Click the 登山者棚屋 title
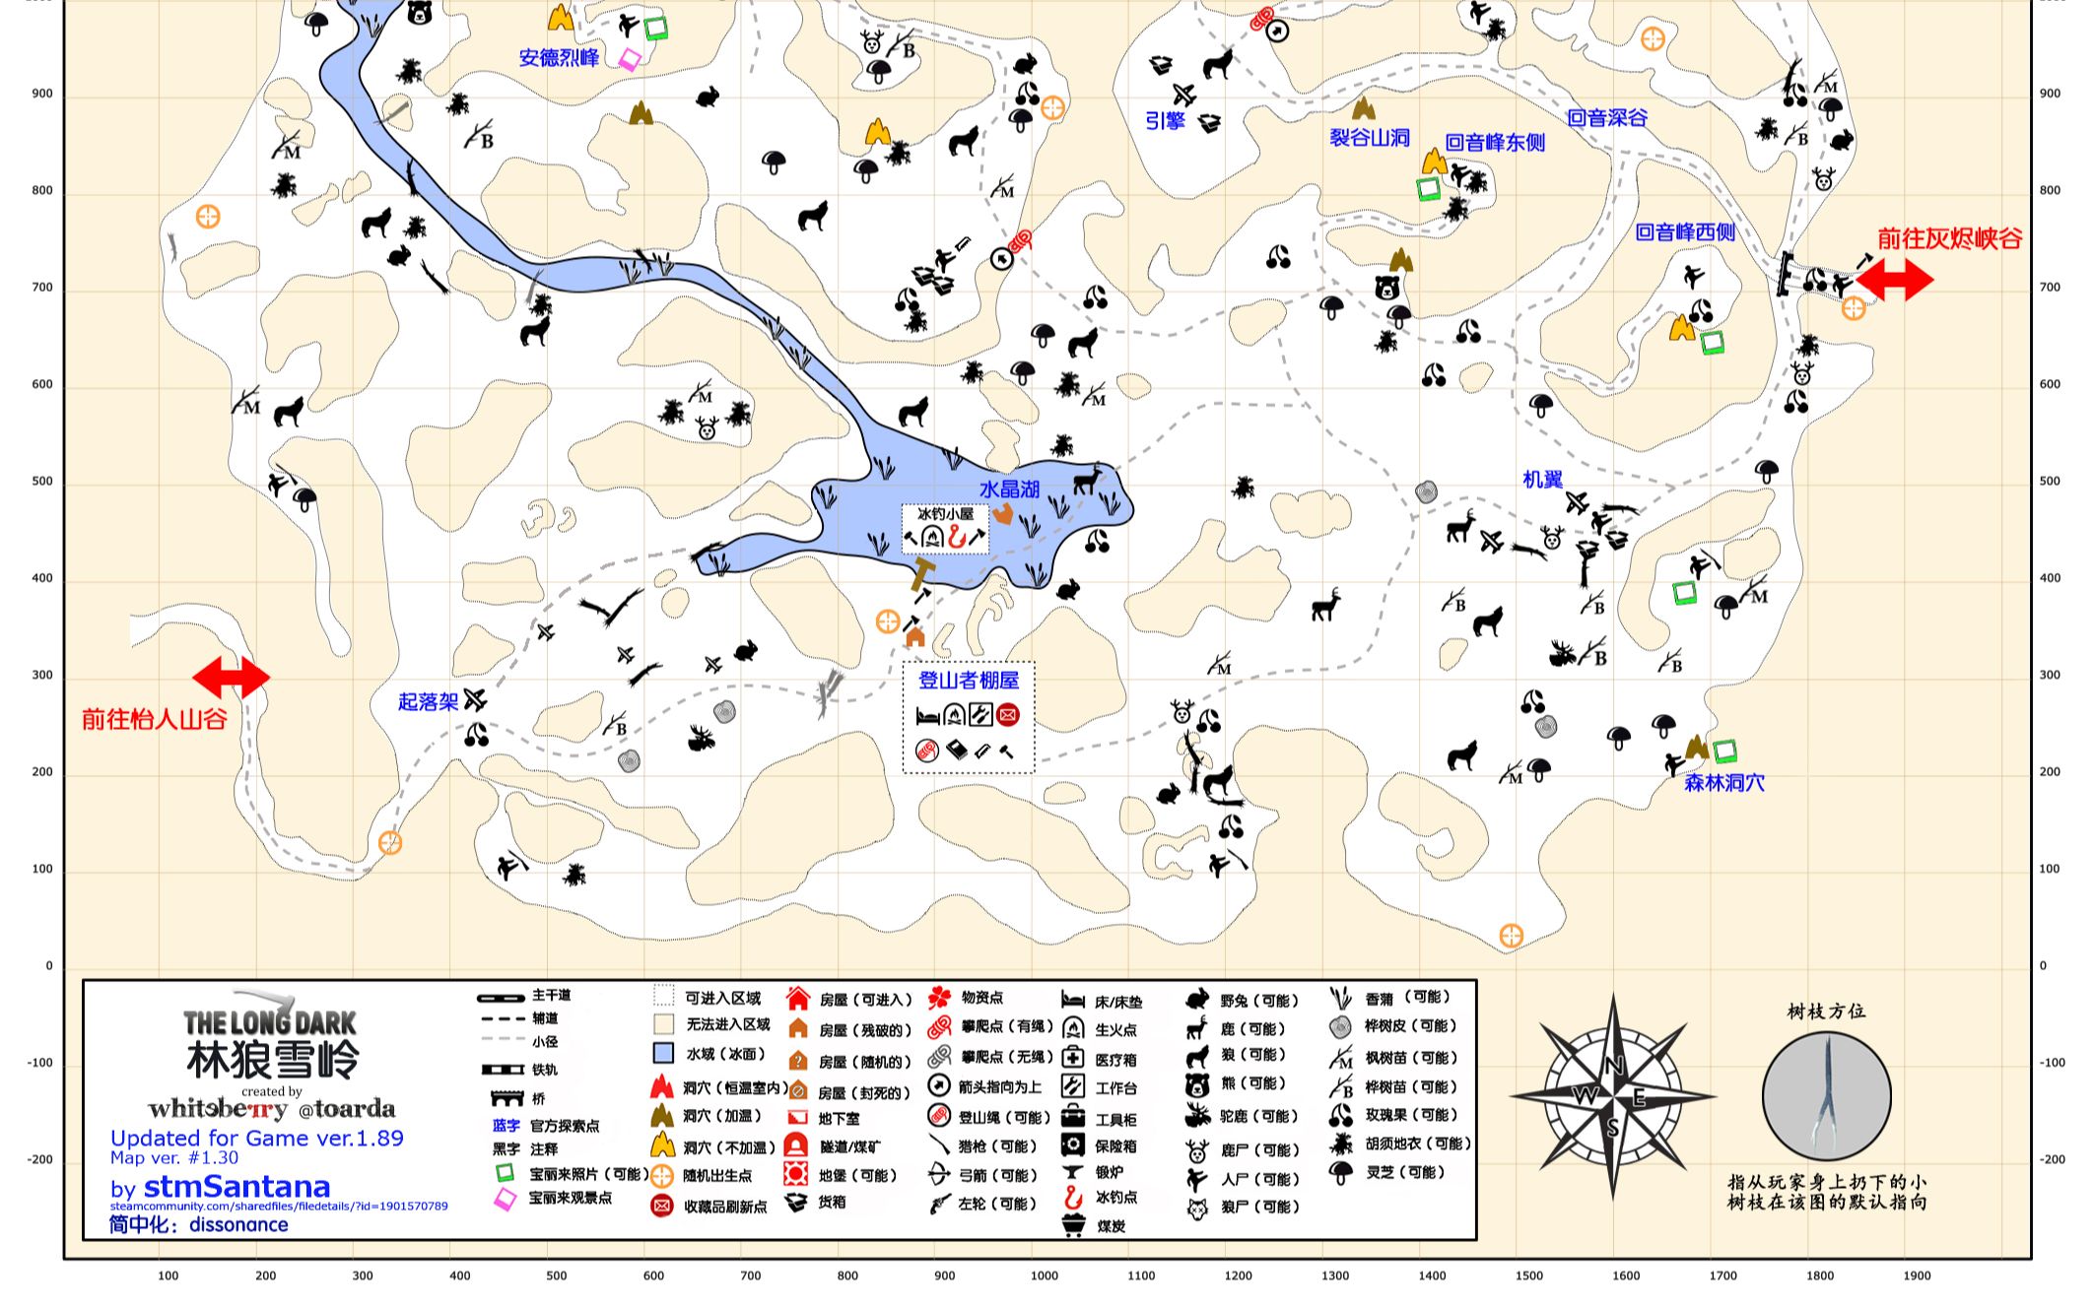The height and width of the screenshot is (1307, 2093). 969,680
